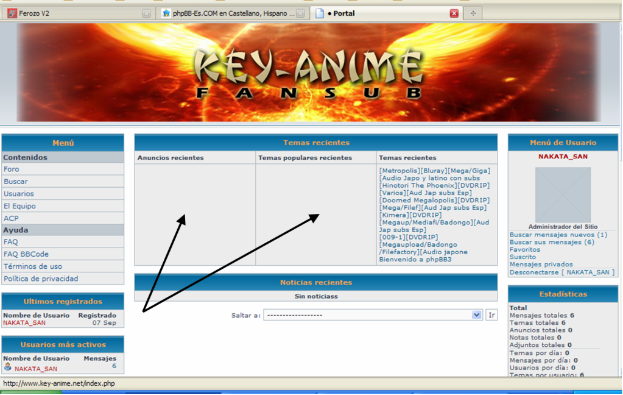The image size is (623, 395).
Task: Open Términos de uso link
Action: tap(32, 266)
